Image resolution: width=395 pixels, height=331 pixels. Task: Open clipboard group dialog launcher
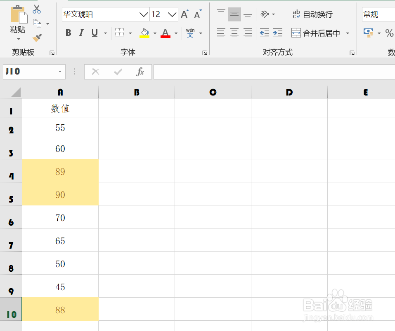pos(52,53)
